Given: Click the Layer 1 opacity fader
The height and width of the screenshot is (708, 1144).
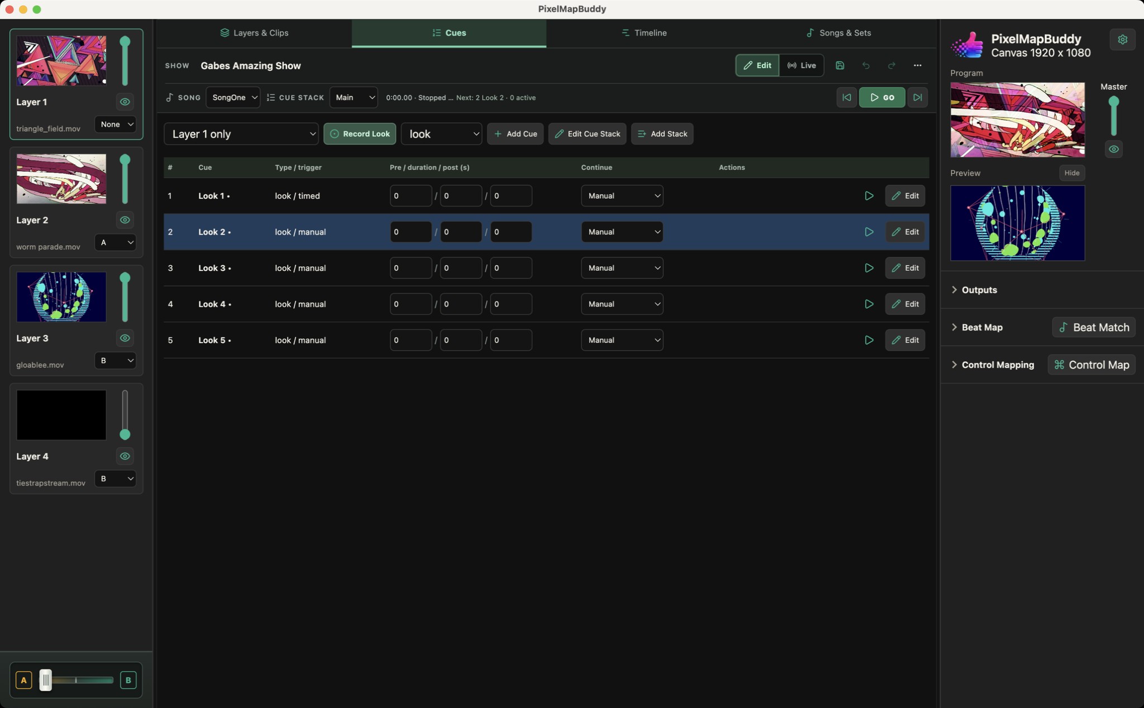Looking at the screenshot, I should click(x=125, y=61).
